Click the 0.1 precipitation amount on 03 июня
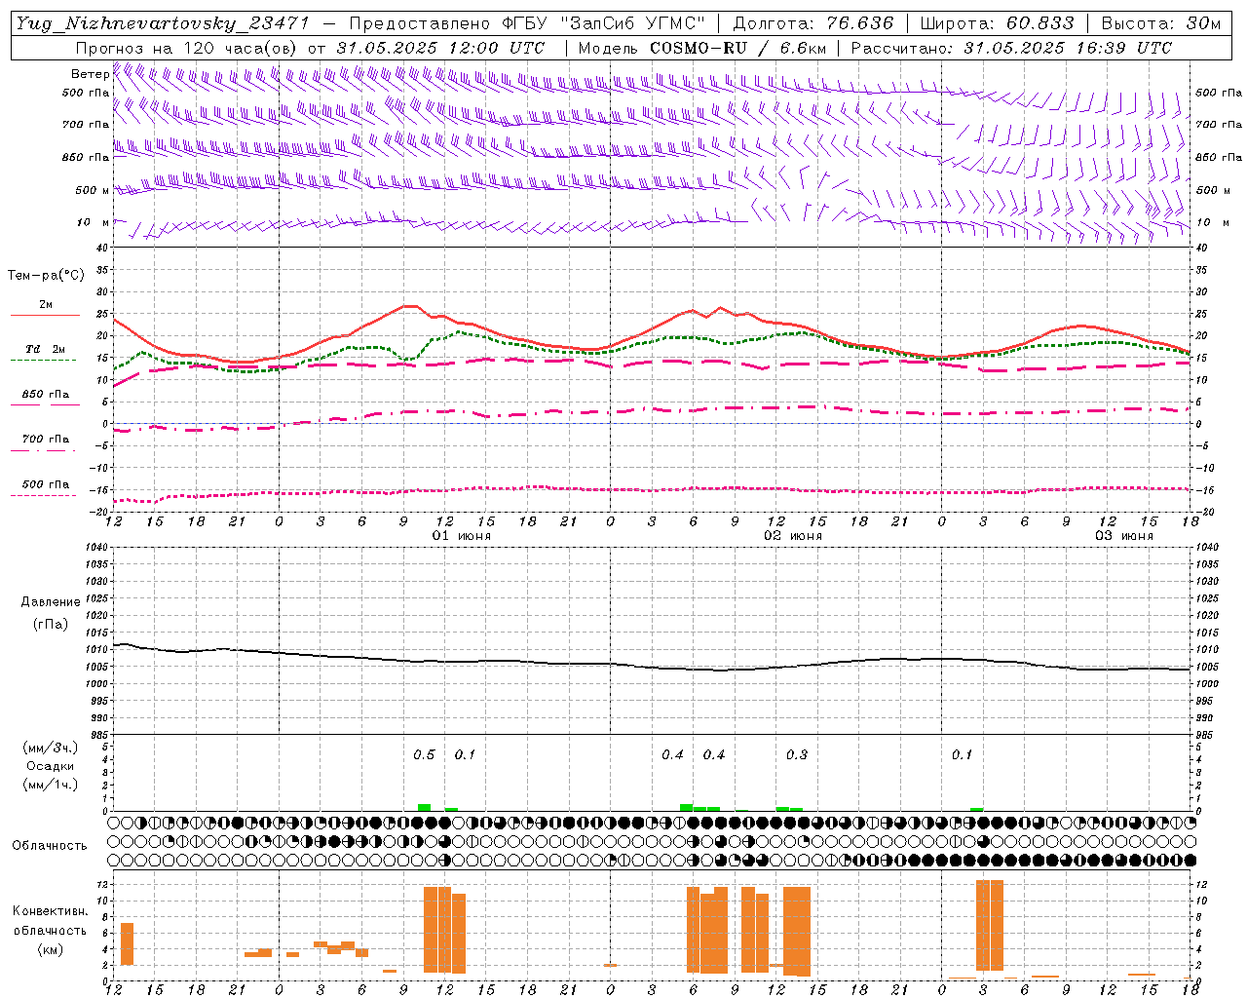 click(963, 755)
